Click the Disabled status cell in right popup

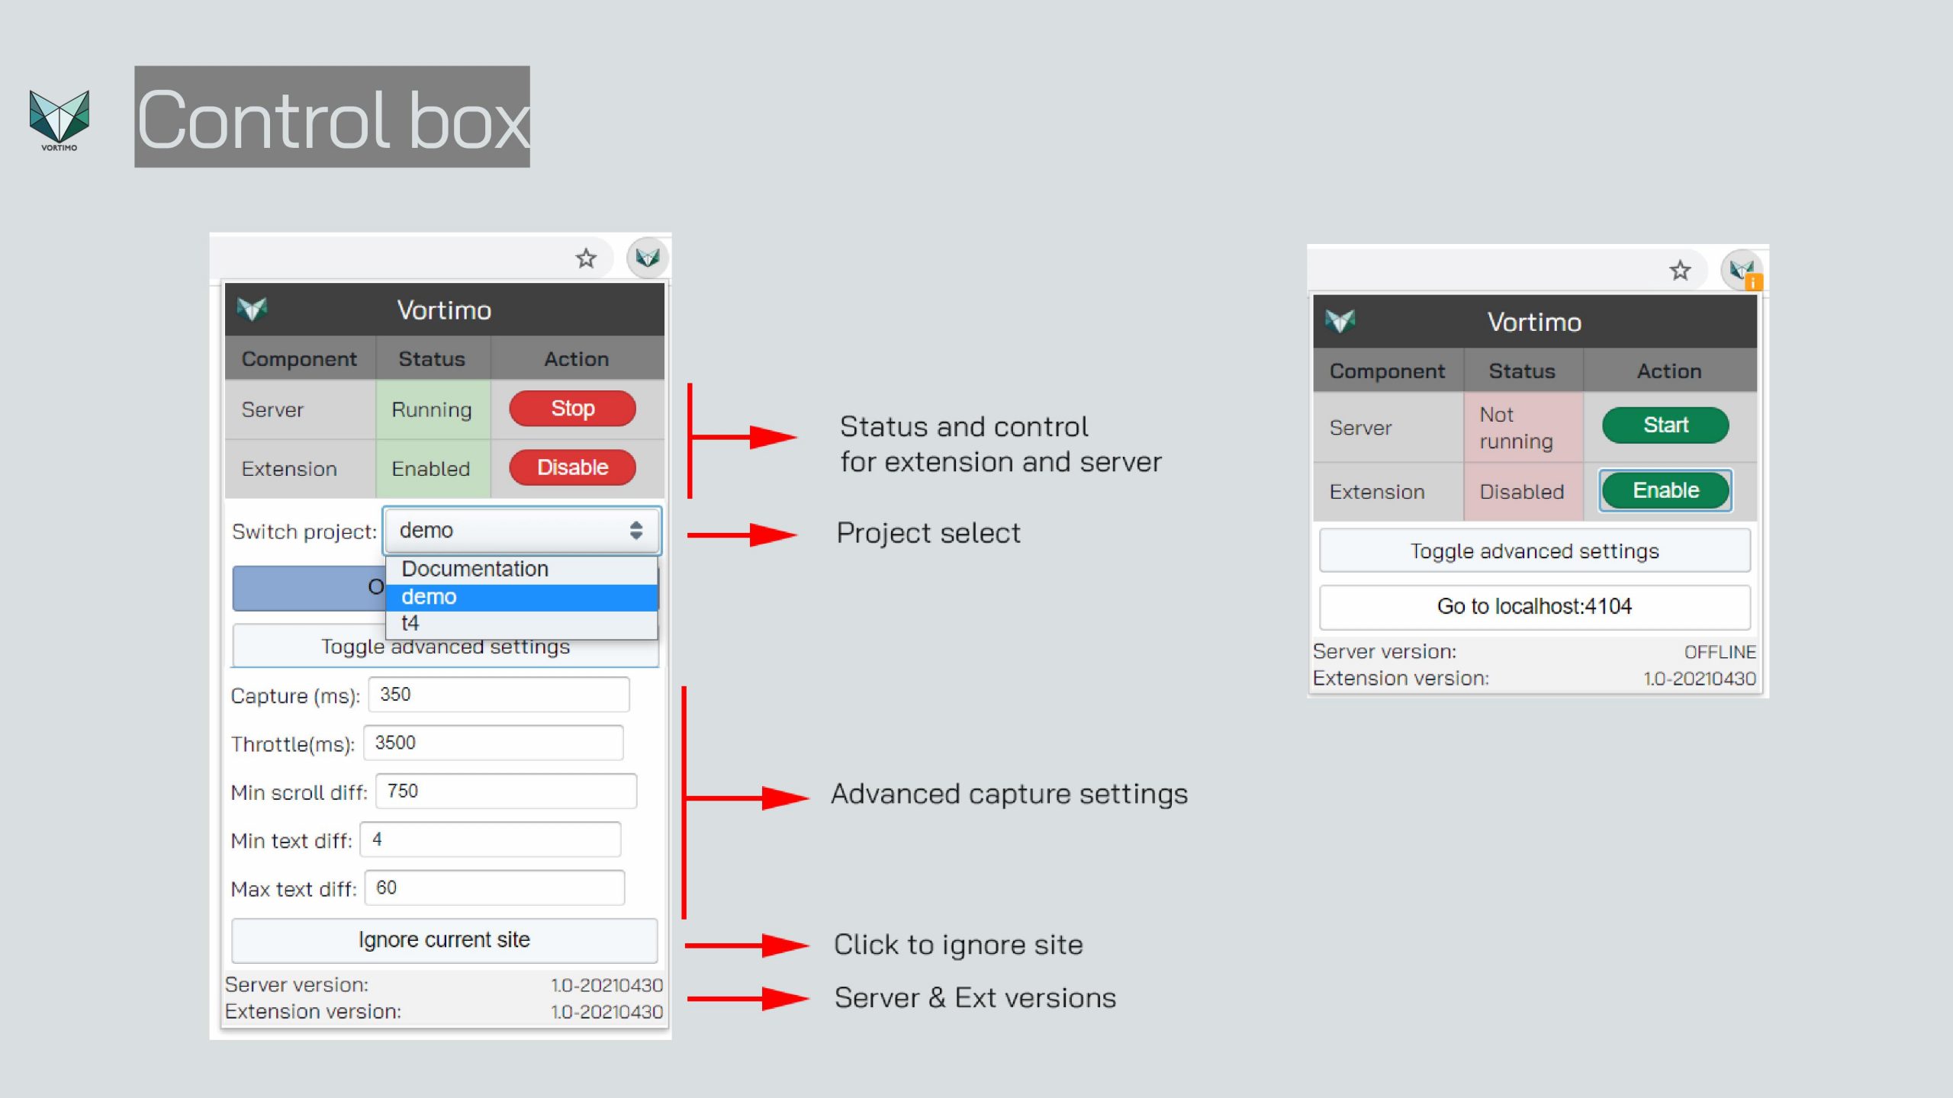1523,492
